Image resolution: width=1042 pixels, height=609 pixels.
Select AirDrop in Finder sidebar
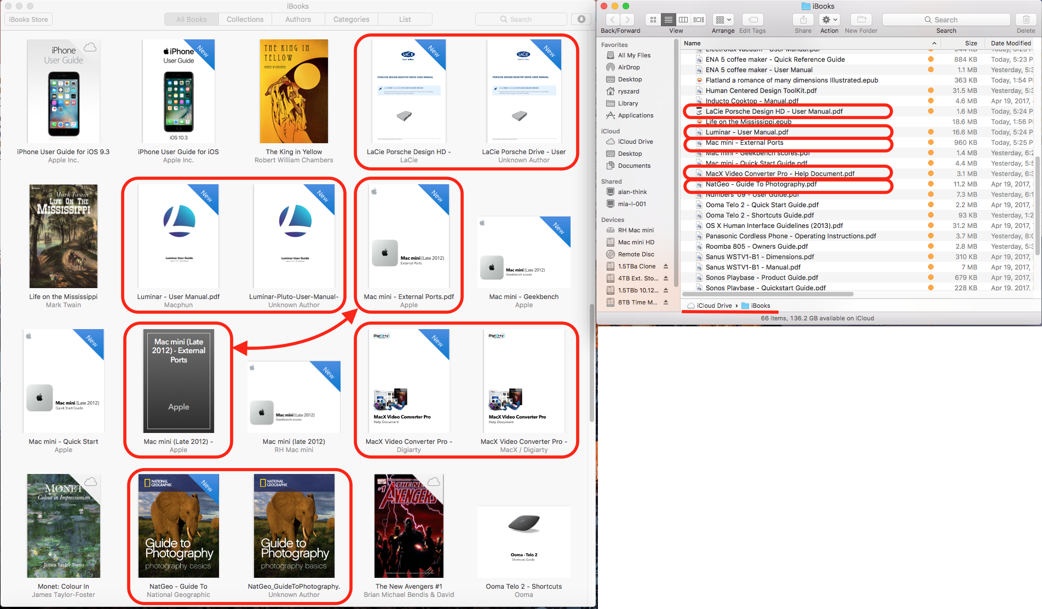[x=629, y=67]
